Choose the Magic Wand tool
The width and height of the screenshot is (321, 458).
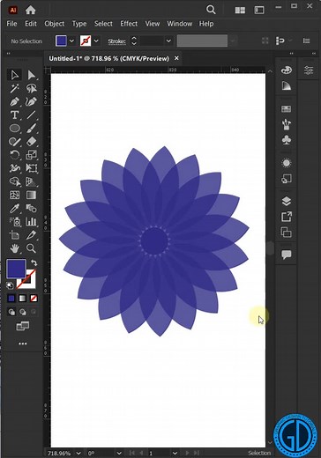coord(14,88)
